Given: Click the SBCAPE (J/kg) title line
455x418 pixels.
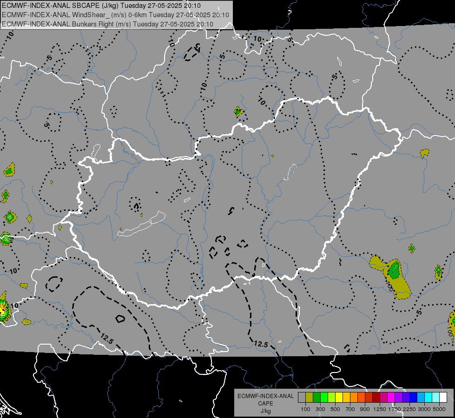Looking at the screenshot, I should point(101,6).
